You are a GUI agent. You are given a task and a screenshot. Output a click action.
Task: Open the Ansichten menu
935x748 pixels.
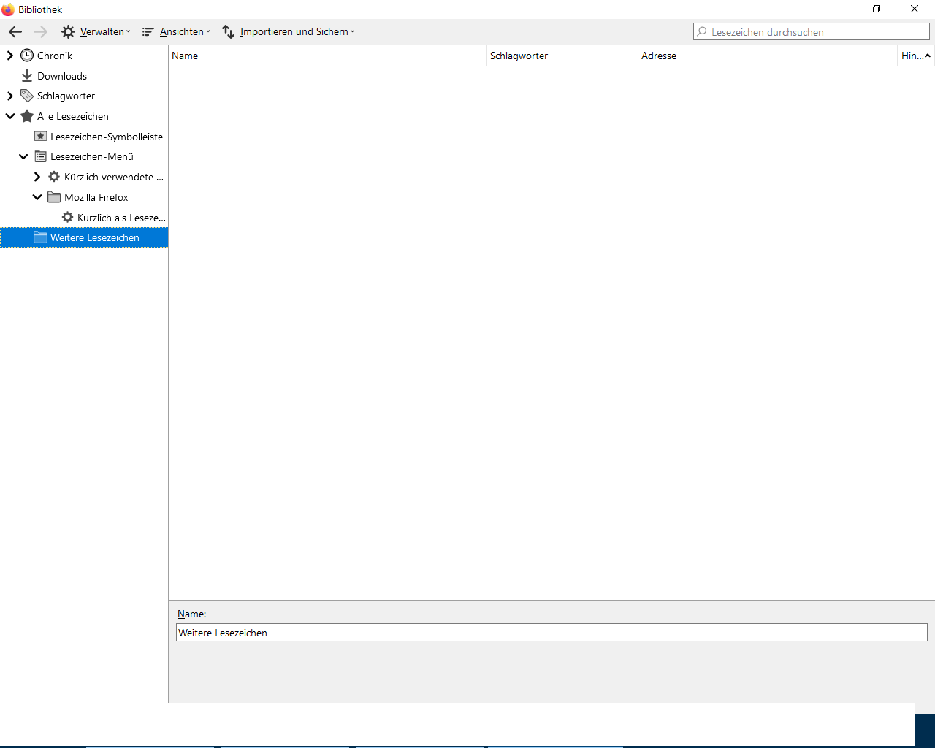pos(176,31)
